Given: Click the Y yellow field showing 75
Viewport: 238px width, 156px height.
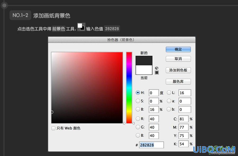Looking at the screenshot, I should pos(184,136).
